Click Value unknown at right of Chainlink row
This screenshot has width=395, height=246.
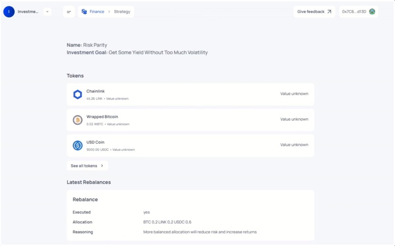(x=294, y=94)
